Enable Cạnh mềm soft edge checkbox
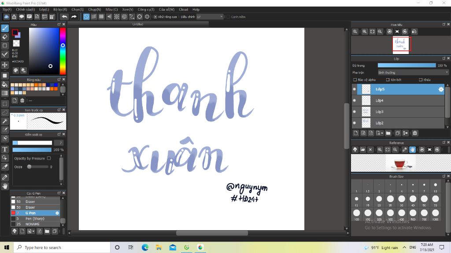The image size is (451, 253). (x=228, y=17)
